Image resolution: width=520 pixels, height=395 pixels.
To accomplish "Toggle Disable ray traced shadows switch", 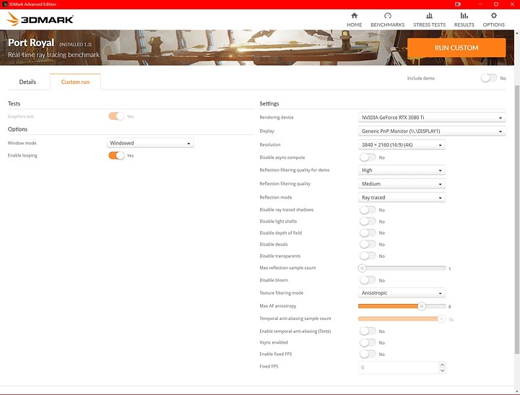I will 368,209.
